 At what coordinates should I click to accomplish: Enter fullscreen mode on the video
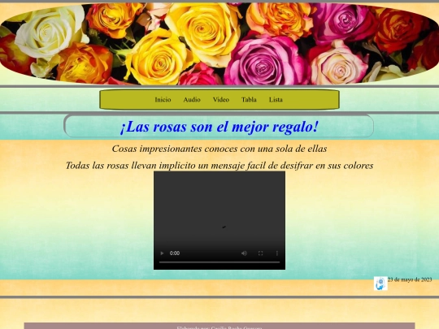(260, 253)
